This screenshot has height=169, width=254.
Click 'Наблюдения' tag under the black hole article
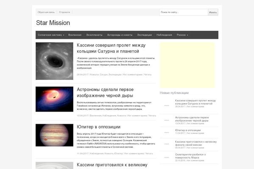click(x=109, y=116)
